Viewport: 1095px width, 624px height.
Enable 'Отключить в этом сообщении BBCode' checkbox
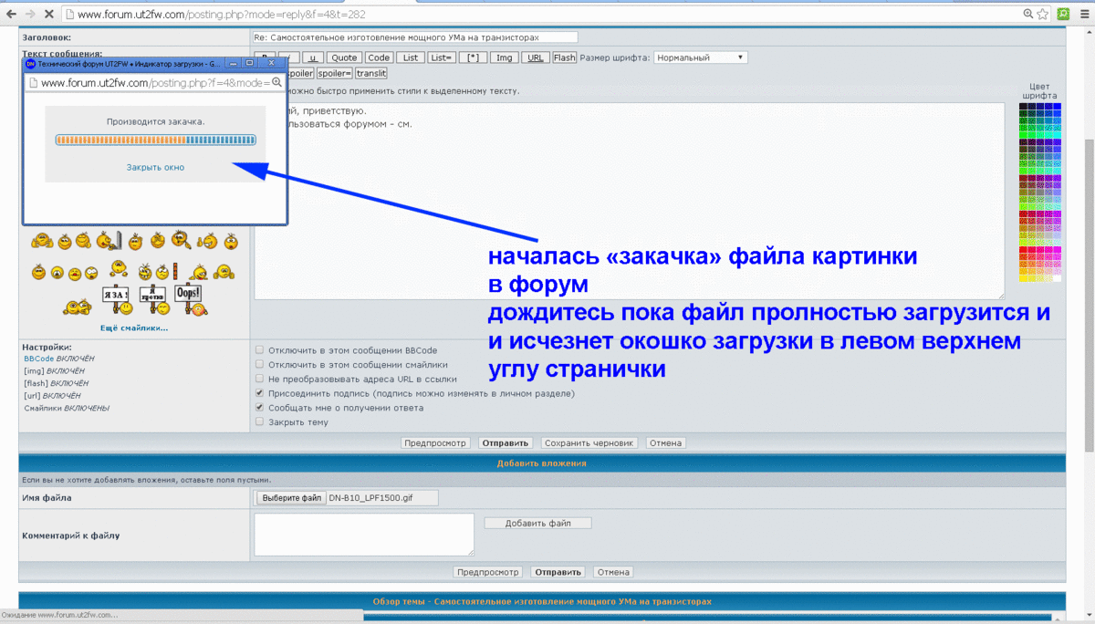coord(260,349)
